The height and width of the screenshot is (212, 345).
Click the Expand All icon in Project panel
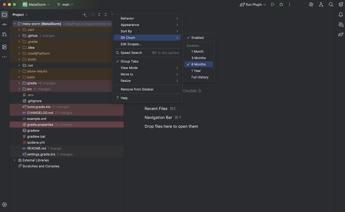[x=99, y=15]
